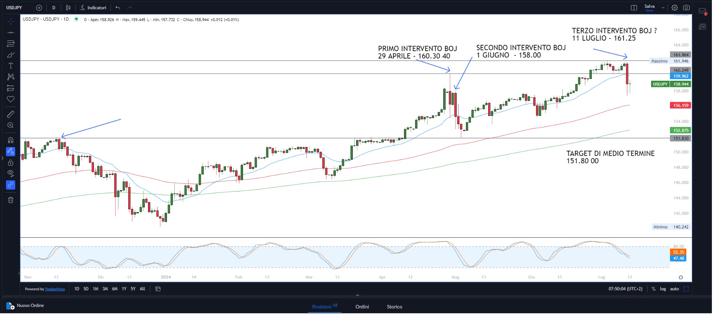Click the Nuovo Ordine button
This screenshot has height=314, width=713.
(x=25, y=306)
